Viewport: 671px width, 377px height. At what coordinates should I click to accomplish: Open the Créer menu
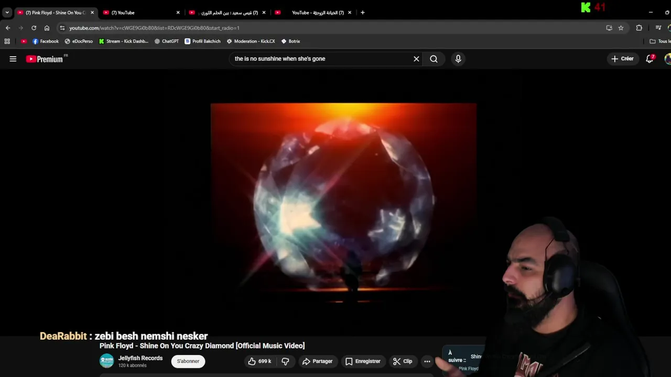point(623,59)
